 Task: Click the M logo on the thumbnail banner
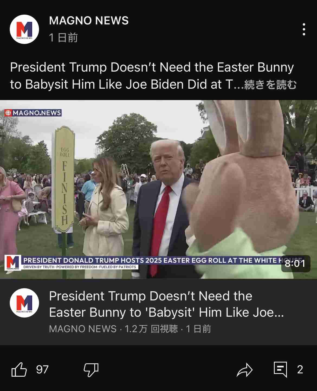click(13, 262)
